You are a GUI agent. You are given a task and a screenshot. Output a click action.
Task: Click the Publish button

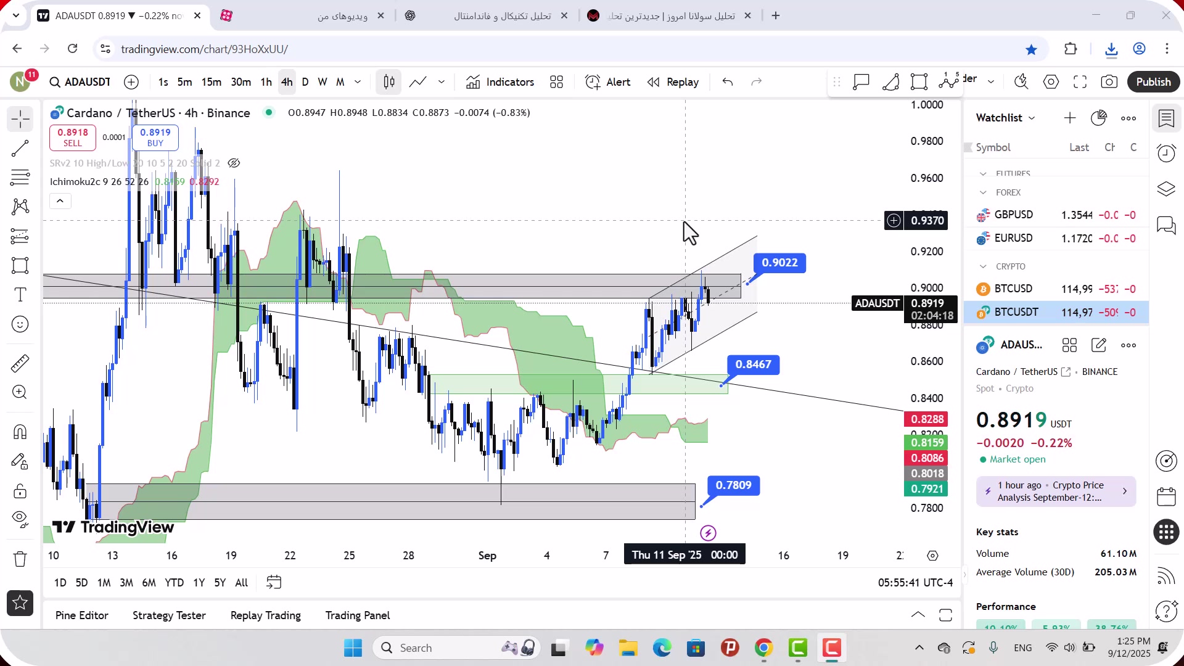[1153, 82]
